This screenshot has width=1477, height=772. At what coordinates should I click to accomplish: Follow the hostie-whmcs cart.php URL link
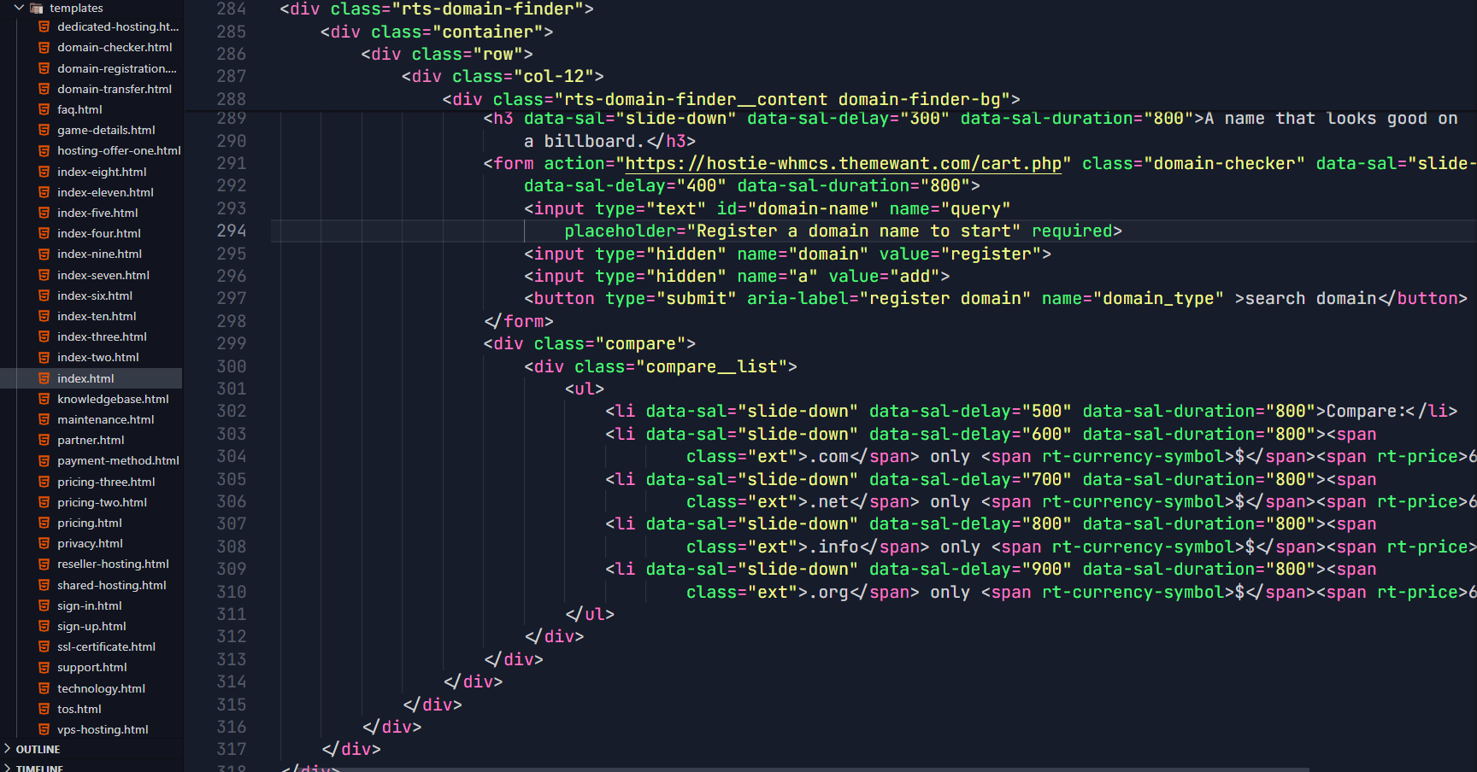tap(843, 163)
